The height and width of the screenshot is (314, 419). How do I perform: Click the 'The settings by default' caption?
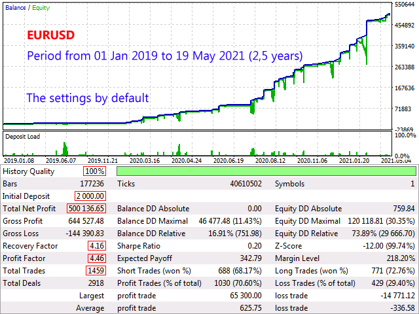[x=87, y=98]
